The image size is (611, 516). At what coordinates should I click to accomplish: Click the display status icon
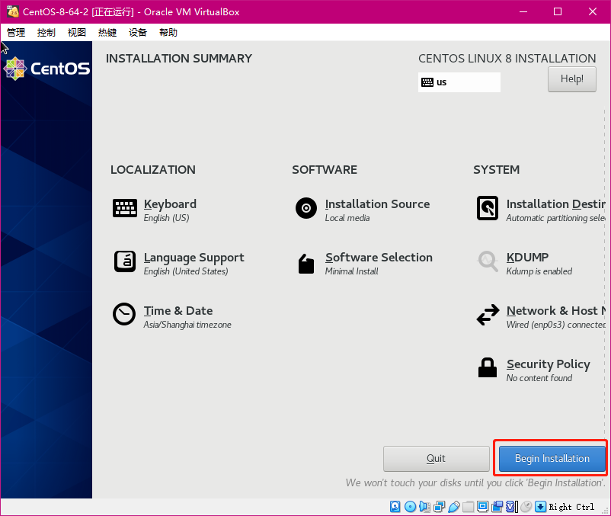point(482,507)
